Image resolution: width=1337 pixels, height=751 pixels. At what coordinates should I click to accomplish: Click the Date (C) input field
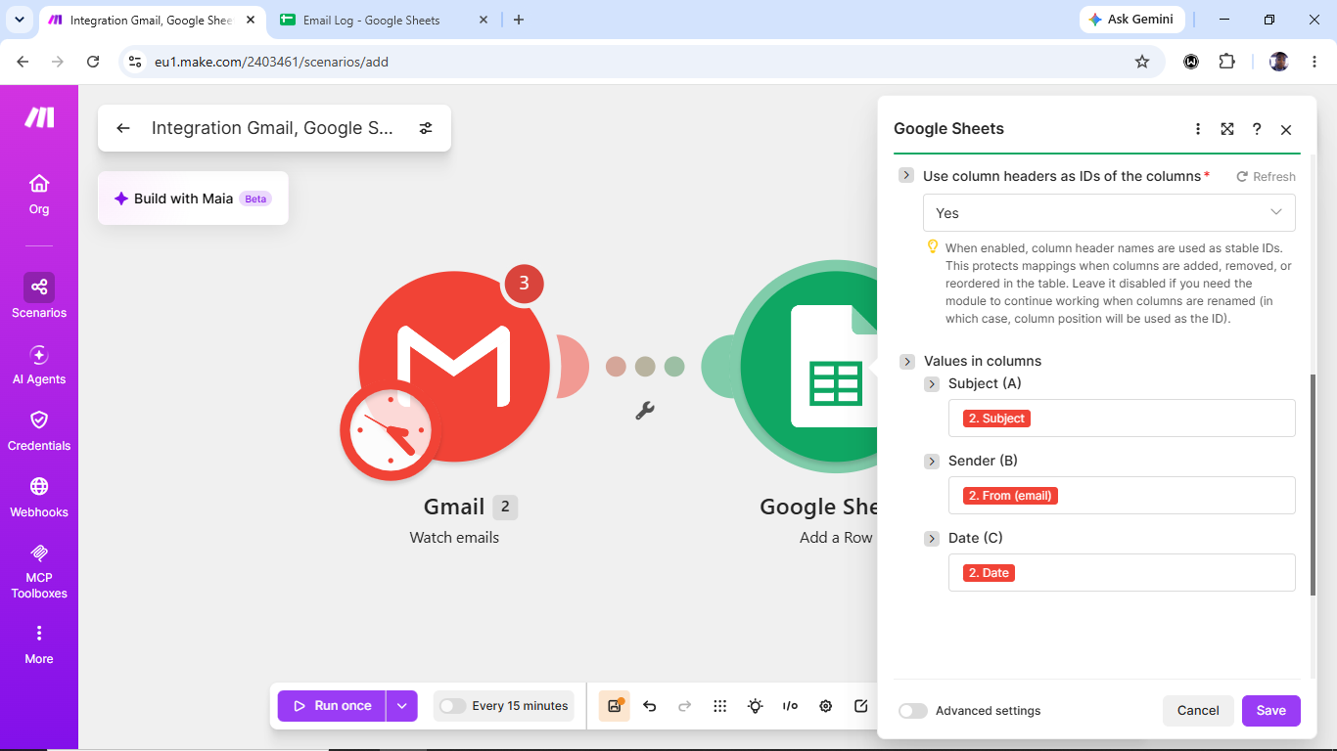pos(1122,572)
